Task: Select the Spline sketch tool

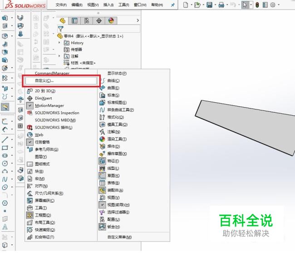Action: pos(5,179)
